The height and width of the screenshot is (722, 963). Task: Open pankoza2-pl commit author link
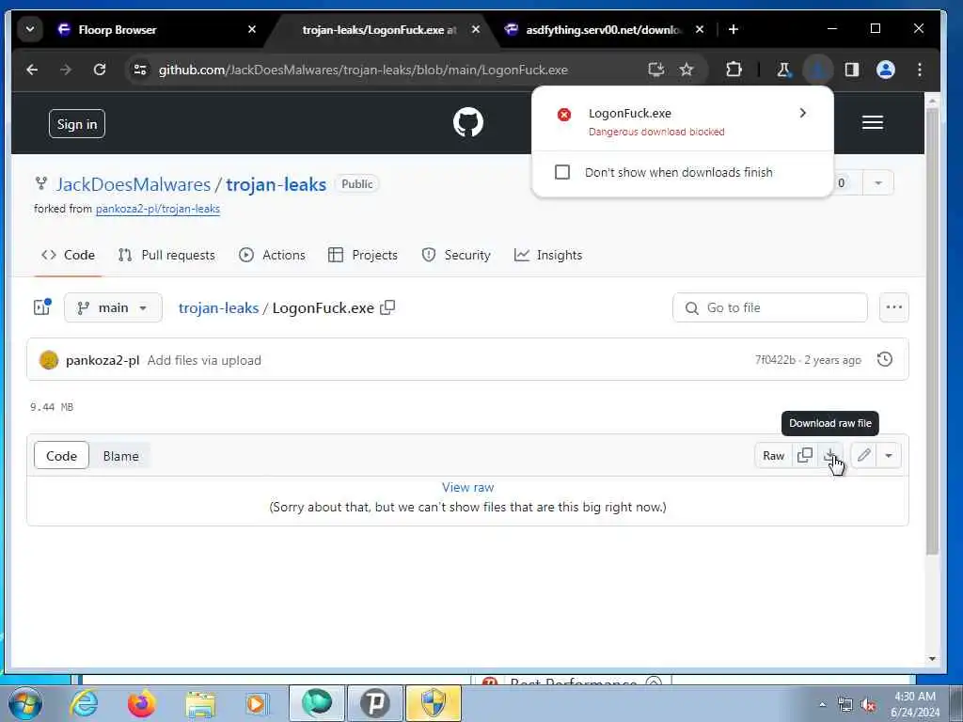pyautogui.click(x=103, y=360)
